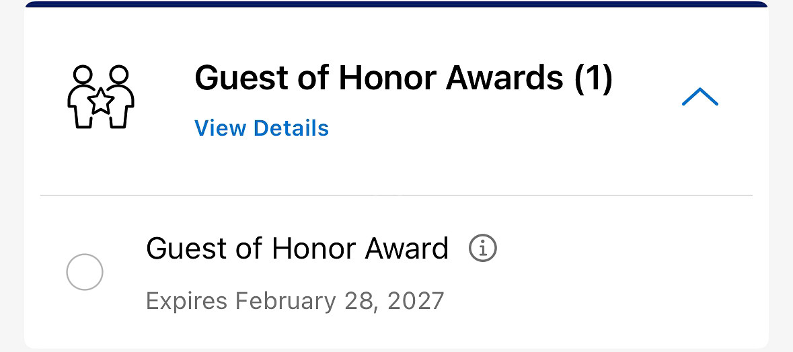Click the dark blue bar atop the card
Image resolution: width=793 pixels, height=352 pixels.
click(x=397, y=4)
